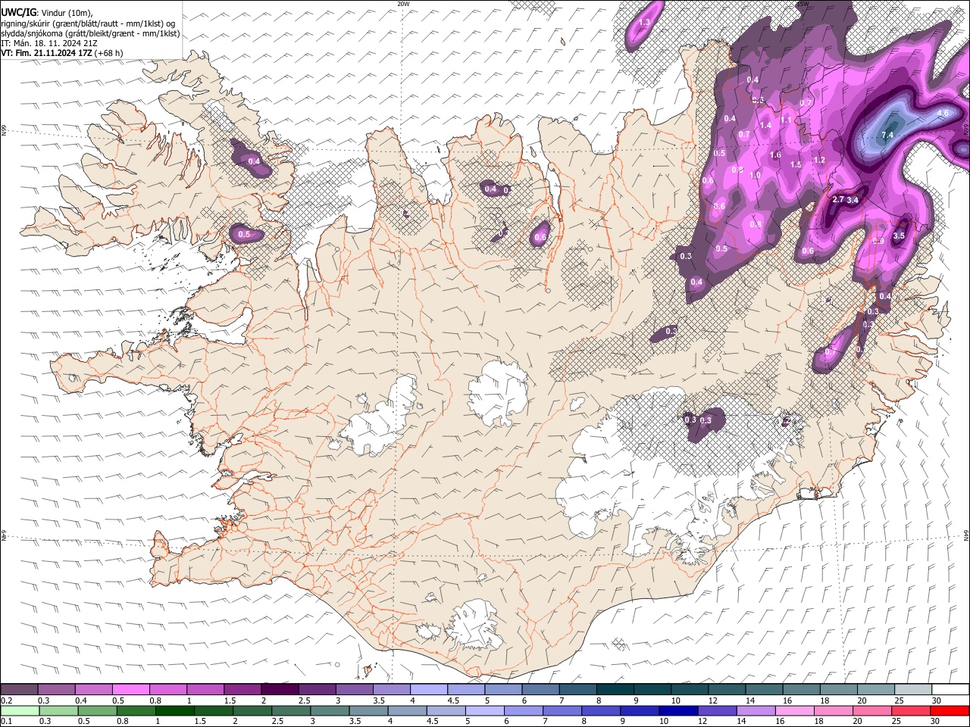Viewport: 970px width, 727px height.
Task: Click the 15W longitude label
Action: [803, 4]
